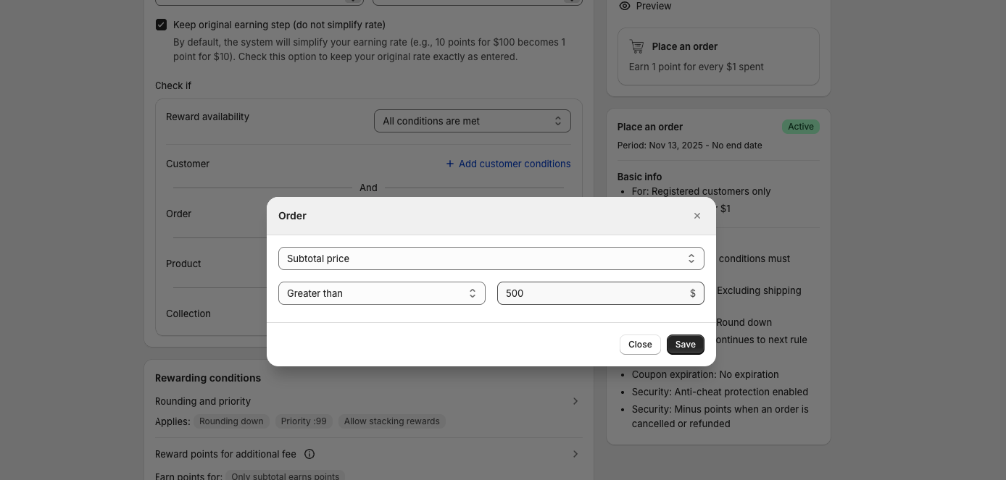Open the Subtotal price dropdown

[491, 258]
